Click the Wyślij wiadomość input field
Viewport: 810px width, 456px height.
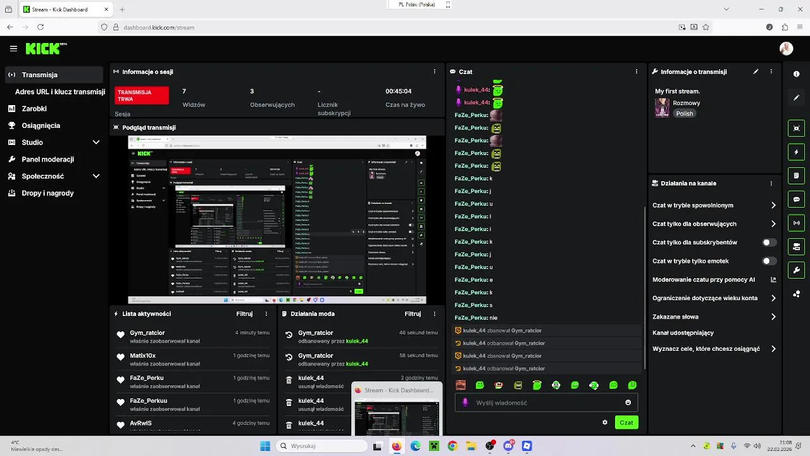pos(546,402)
